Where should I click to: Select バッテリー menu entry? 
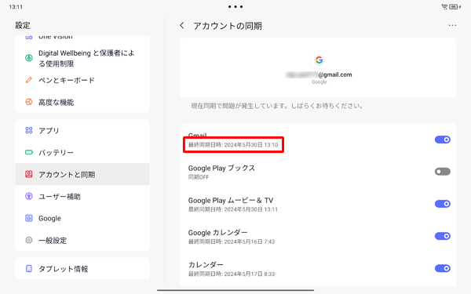82,152
